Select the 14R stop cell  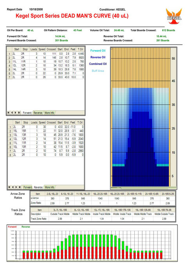coord(25,69)
